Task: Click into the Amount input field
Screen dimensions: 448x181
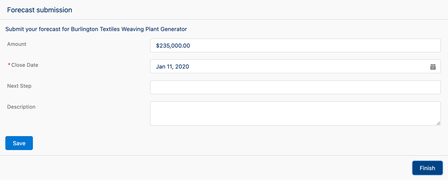Action: click(295, 45)
